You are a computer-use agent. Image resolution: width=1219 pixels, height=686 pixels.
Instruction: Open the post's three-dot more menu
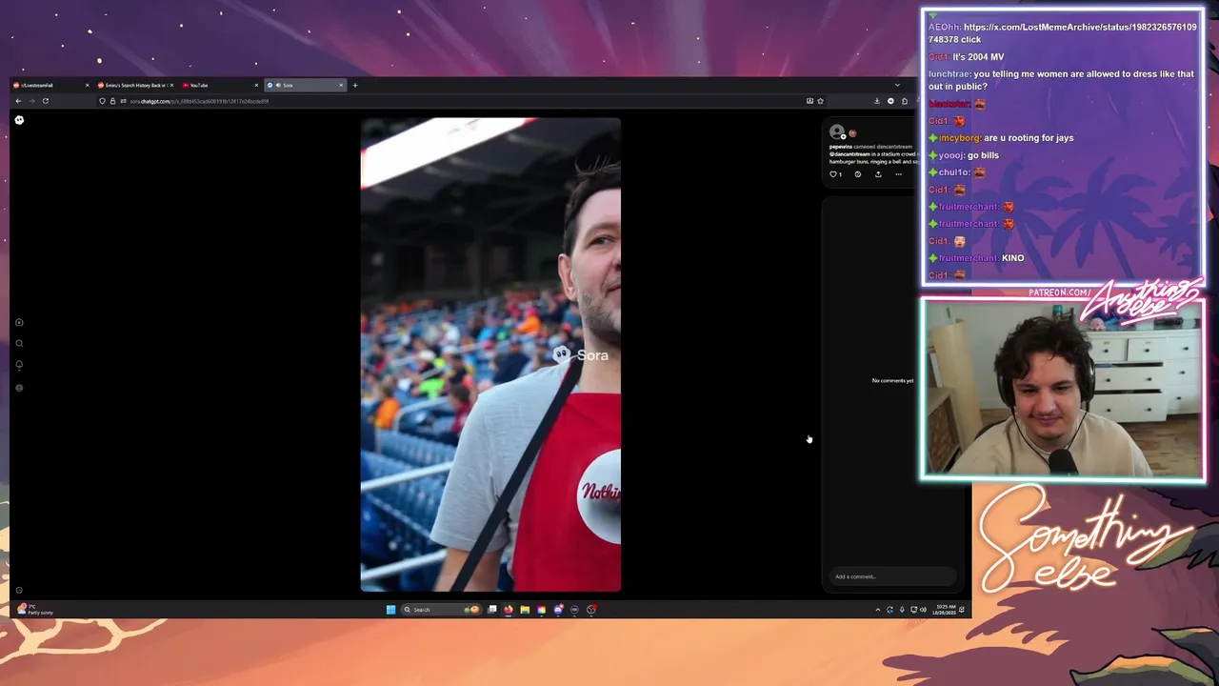[899, 174]
